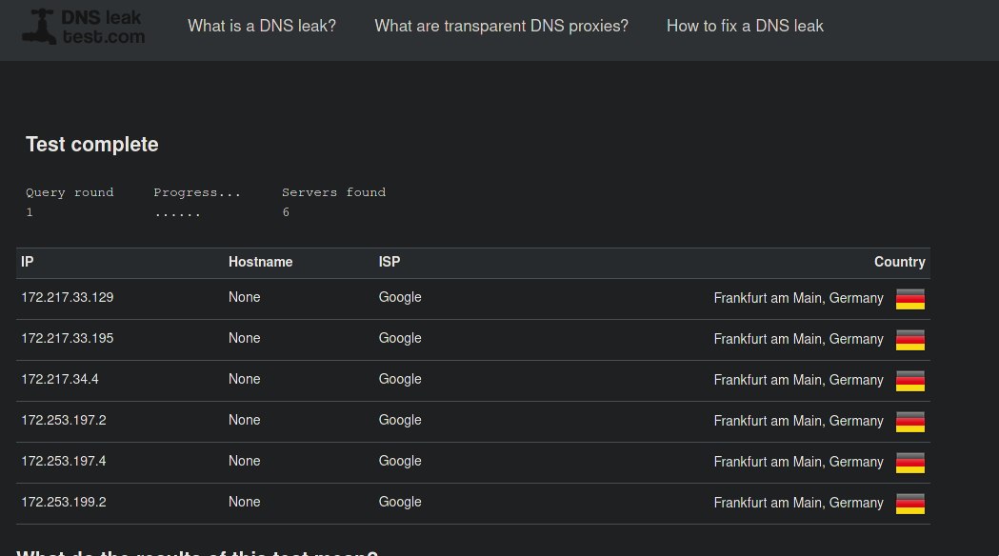Click the Servers found count value
The image size is (999, 556).
pyautogui.click(x=286, y=212)
